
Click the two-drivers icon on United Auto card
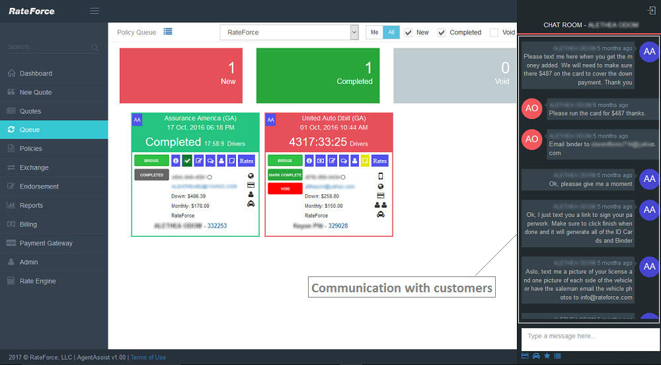(x=381, y=205)
